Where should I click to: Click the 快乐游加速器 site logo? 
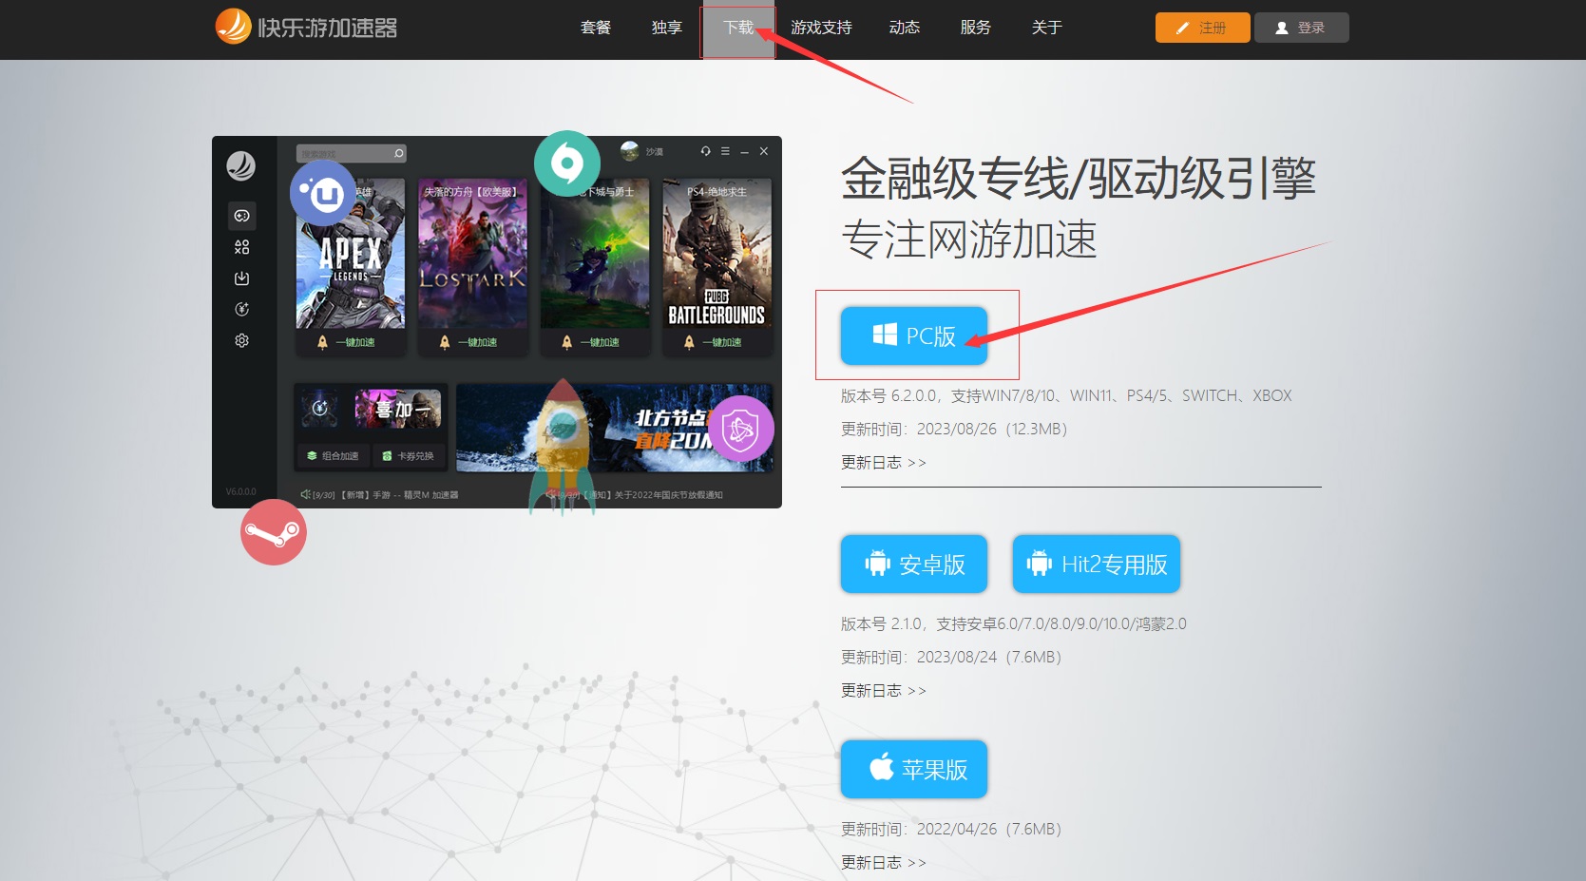tap(306, 27)
